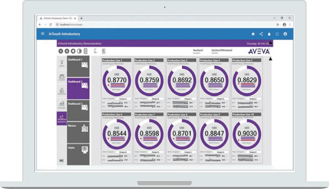Viewport: 329px width, 189px height.
Task: Click the Production Line 10 header
Action: point(247,114)
